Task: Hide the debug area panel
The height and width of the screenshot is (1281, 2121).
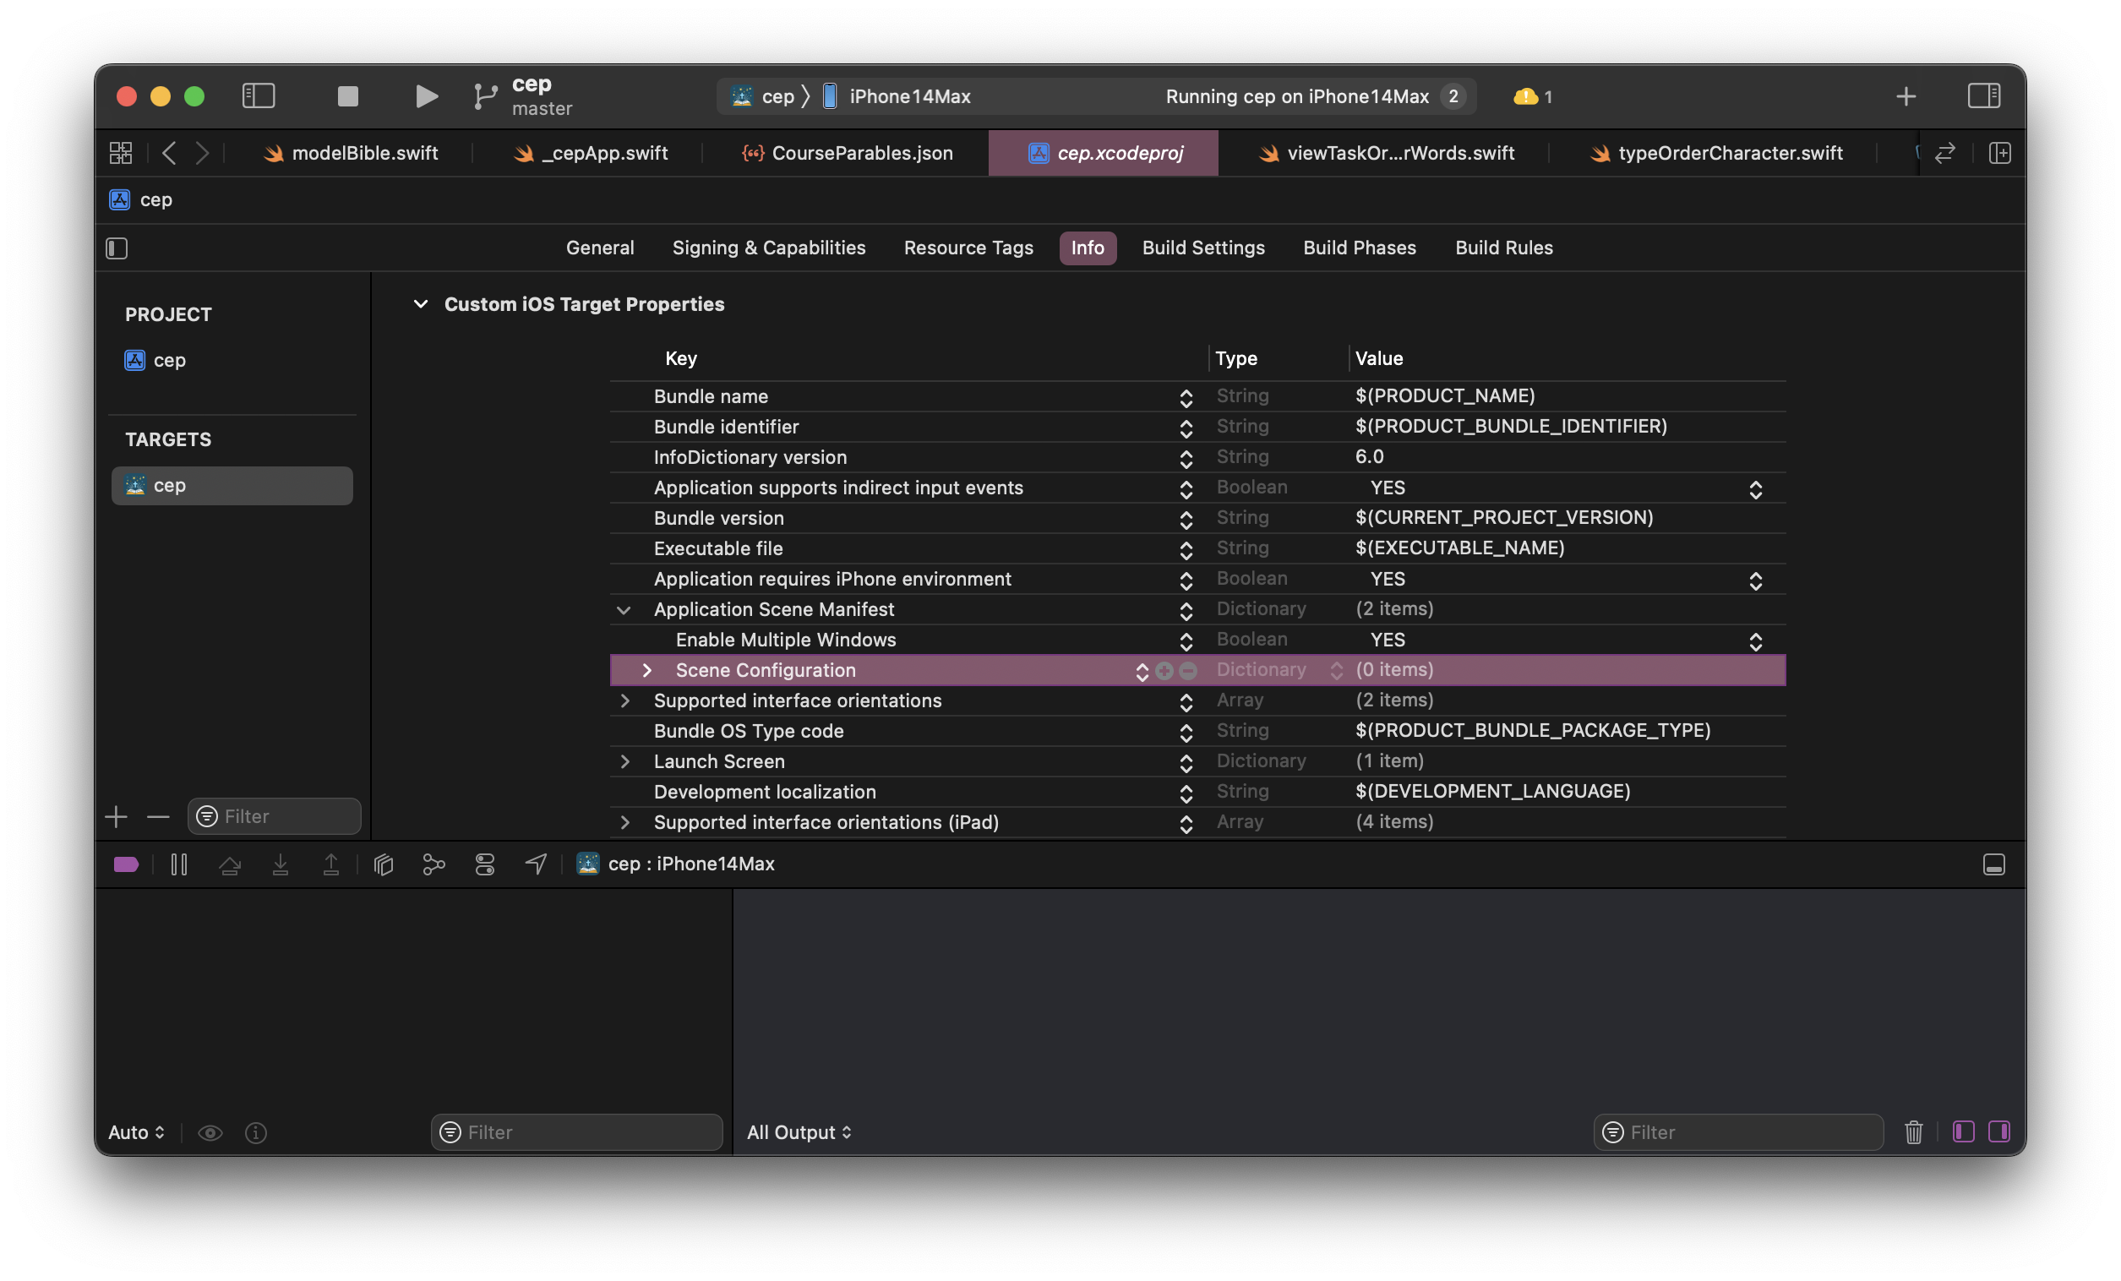Action: pyautogui.click(x=1993, y=864)
